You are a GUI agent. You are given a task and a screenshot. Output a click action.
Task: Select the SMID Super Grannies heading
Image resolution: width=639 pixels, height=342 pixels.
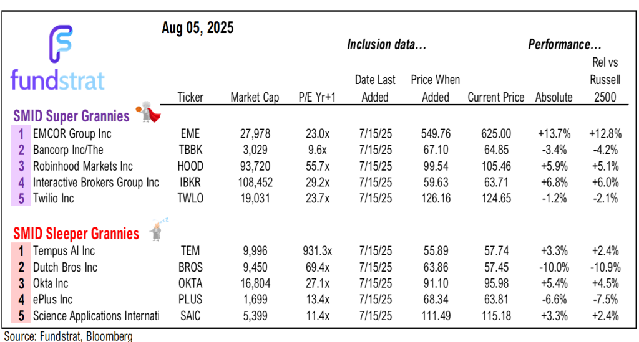pos(71,116)
